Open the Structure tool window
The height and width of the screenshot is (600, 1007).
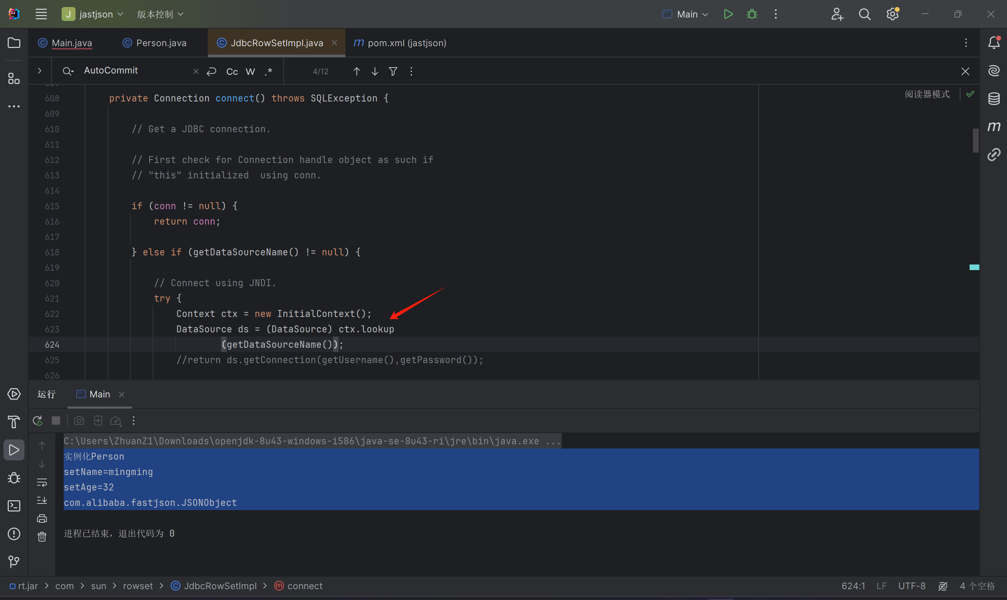click(14, 78)
